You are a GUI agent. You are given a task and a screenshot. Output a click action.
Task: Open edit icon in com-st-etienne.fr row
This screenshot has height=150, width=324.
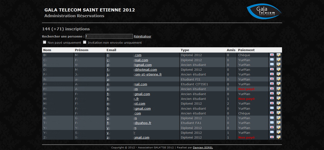coord(279,74)
